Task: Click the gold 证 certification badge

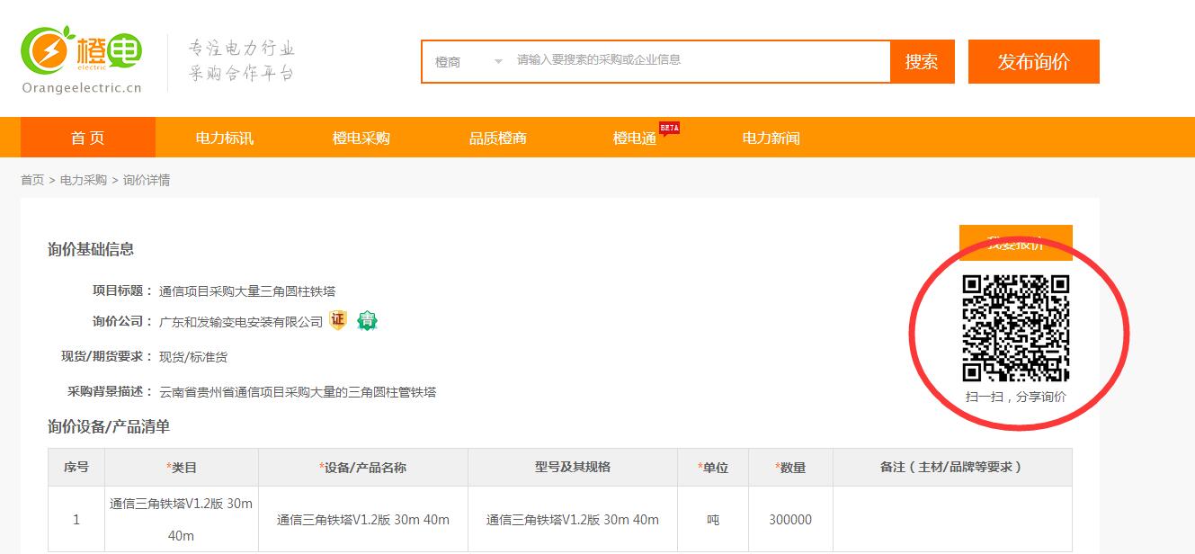Action: 337,320
